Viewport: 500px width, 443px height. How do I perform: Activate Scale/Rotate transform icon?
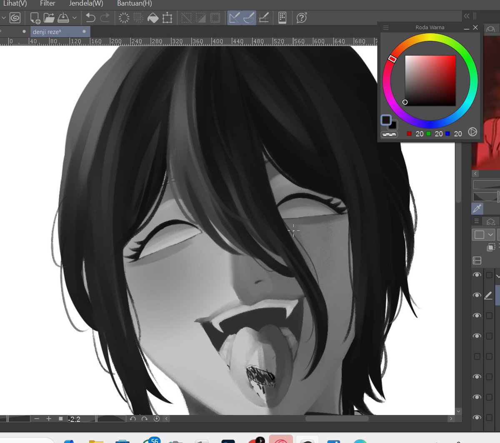point(167,18)
